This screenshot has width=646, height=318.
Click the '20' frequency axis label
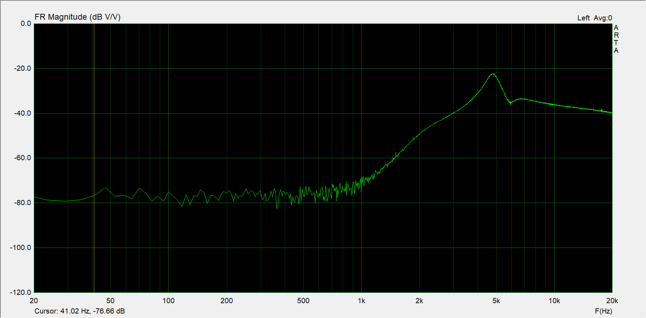click(x=34, y=301)
